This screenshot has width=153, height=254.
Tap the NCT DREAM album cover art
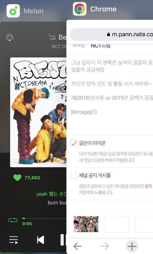coord(38,112)
